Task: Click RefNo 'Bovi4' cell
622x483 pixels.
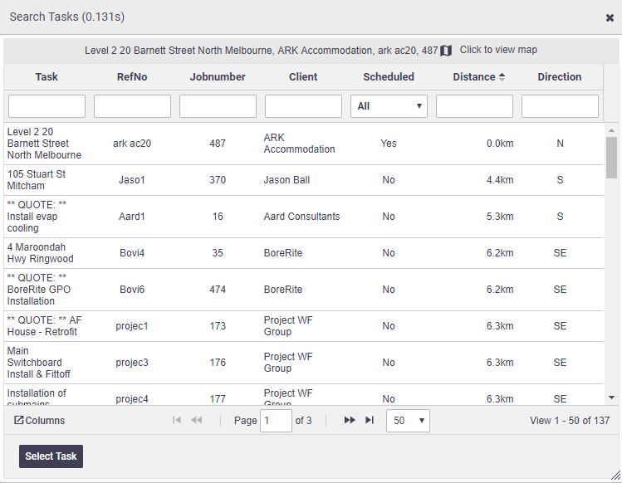Action: coord(132,253)
